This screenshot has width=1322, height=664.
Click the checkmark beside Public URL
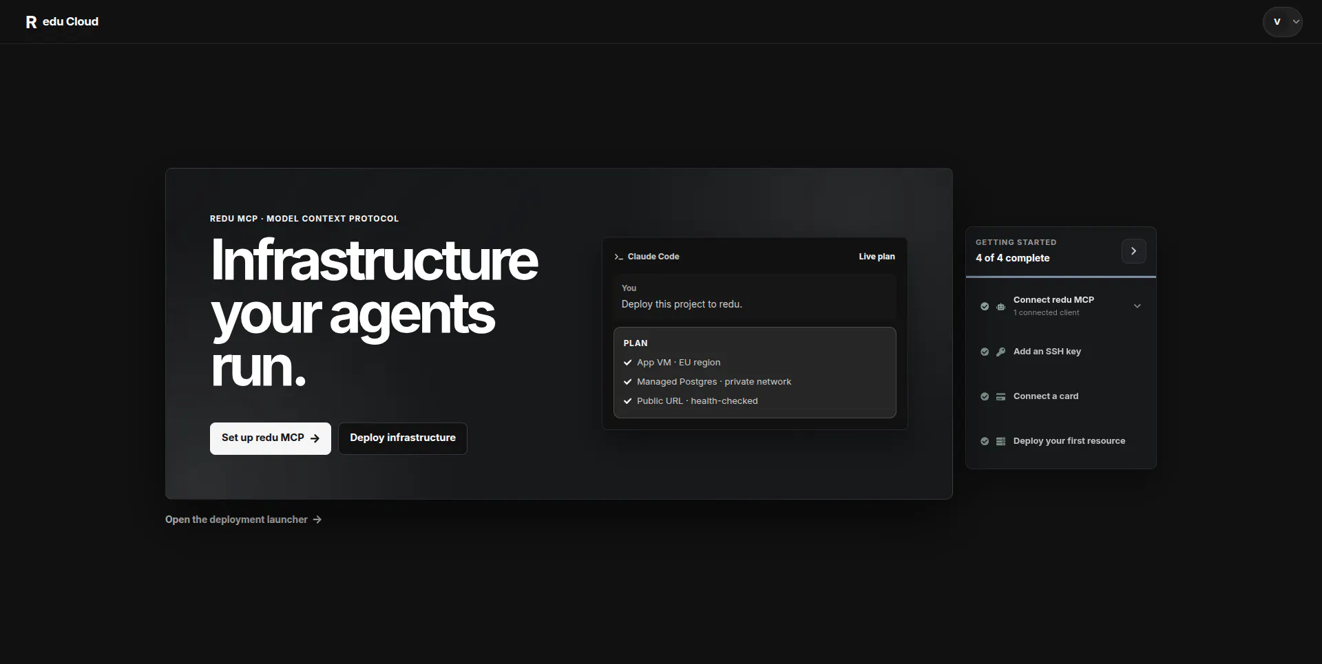click(627, 401)
